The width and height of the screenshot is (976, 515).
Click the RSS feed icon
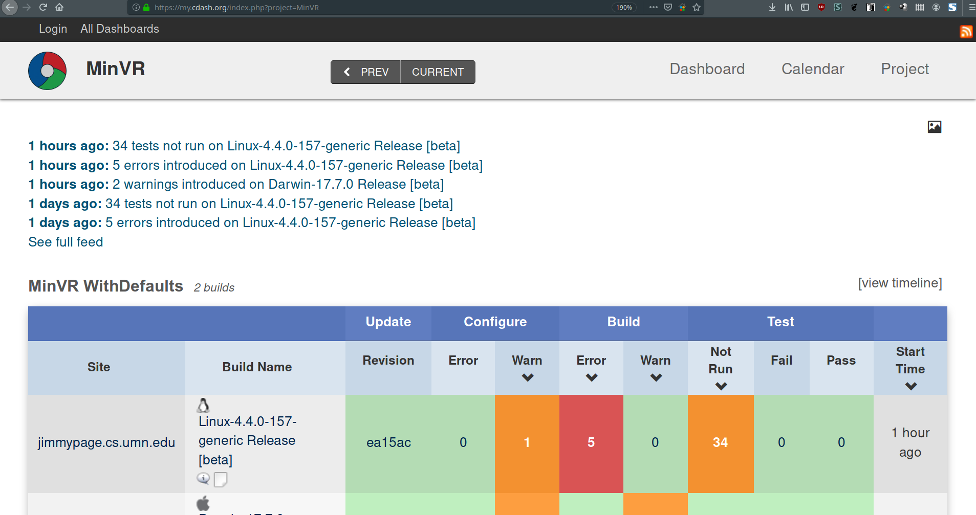[x=966, y=32]
